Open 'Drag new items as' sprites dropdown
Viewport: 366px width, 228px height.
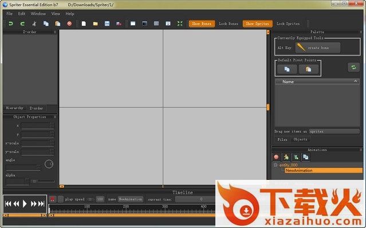(x=334, y=131)
